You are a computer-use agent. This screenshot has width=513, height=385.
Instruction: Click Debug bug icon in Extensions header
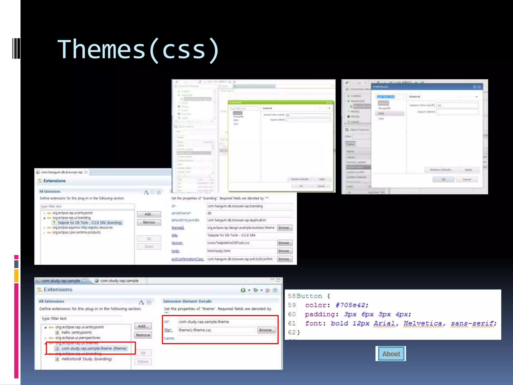click(x=255, y=290)
